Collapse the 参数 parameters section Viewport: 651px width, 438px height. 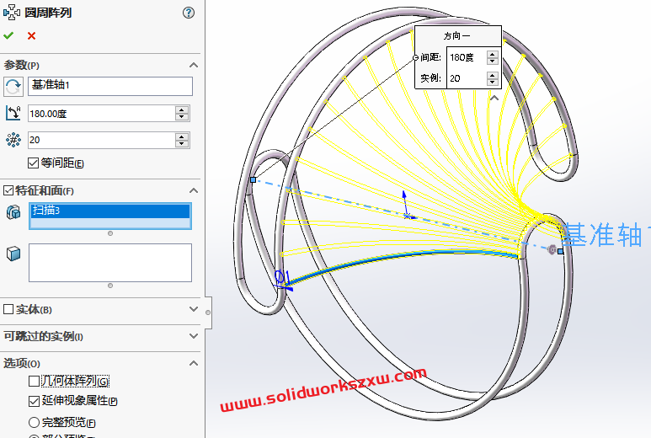click(x=194, y=65)
